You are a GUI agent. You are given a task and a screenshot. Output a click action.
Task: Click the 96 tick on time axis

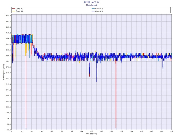click(x=42, y=131)
